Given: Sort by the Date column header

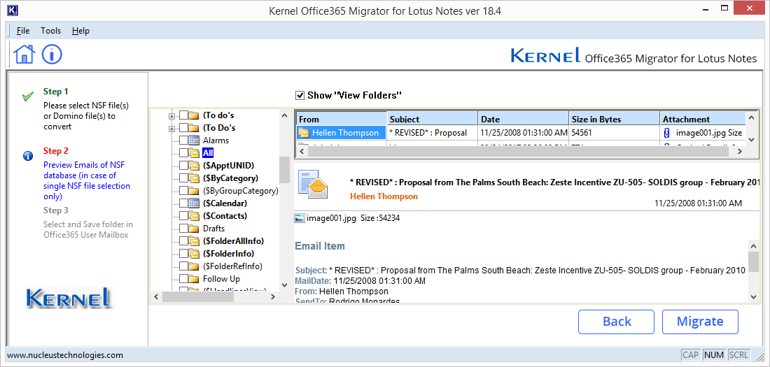Looking at the screenshot, I should pyautogui.click(x=524, y=119).
